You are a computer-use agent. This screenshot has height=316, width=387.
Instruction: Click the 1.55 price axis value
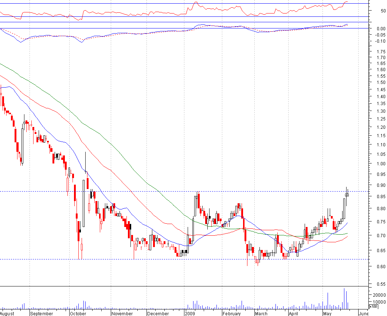coord(381,76)
